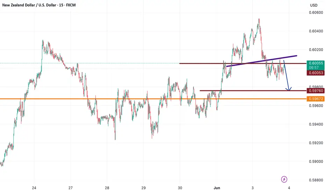The width and height of the screenshot is (326, 192).
Task: Click the 0.60600 price scale label
Action: click(x=316, y=13)
